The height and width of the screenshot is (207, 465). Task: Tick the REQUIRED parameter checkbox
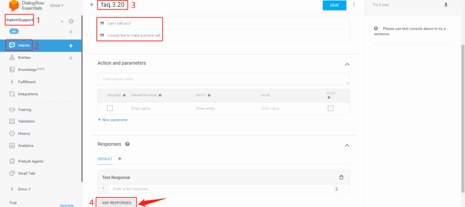point(110,108)
